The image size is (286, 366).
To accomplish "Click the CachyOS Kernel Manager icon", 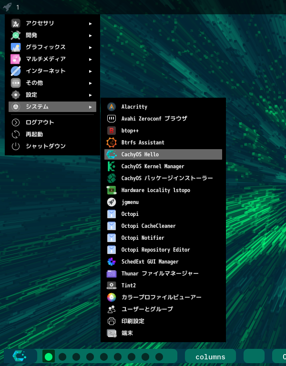I will pyautogui.click(x=112, y=166).
